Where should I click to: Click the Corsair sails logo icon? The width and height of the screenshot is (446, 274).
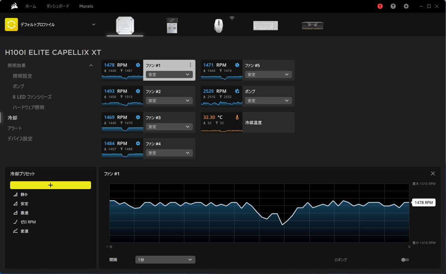14,6
